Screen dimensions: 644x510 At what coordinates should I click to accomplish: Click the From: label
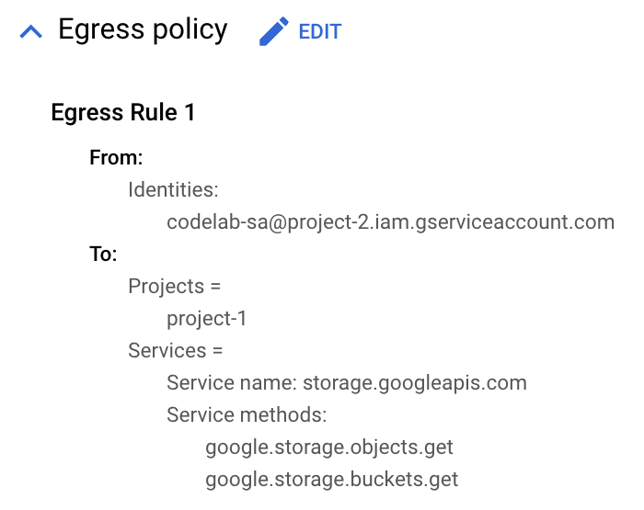[116, 158]
